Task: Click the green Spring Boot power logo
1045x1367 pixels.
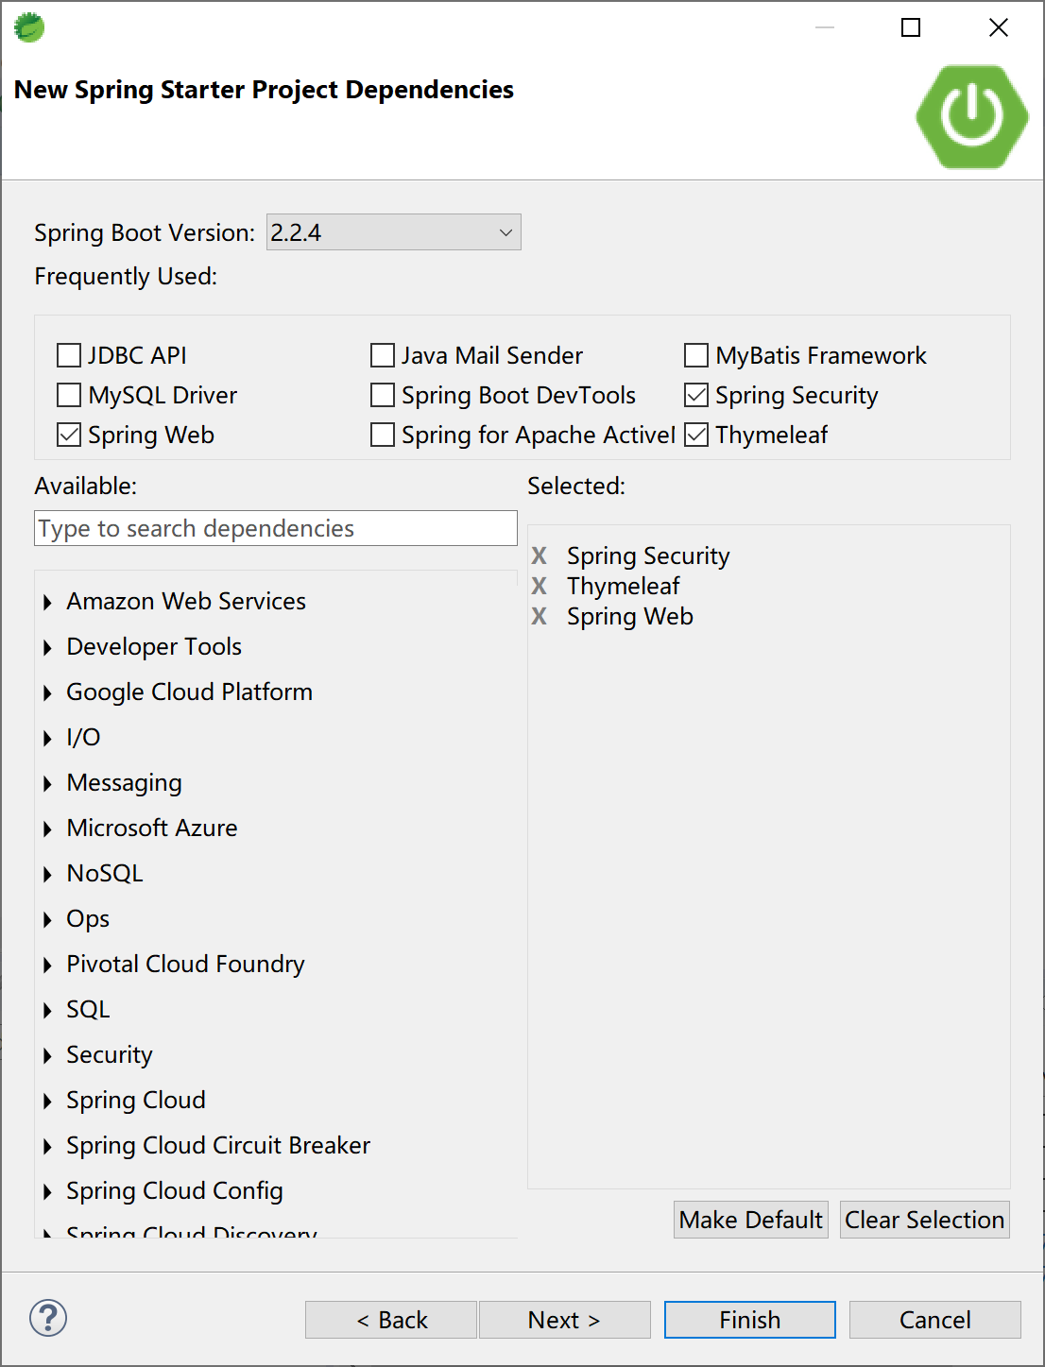Action: pyautogui.click(x=971, y=117)
